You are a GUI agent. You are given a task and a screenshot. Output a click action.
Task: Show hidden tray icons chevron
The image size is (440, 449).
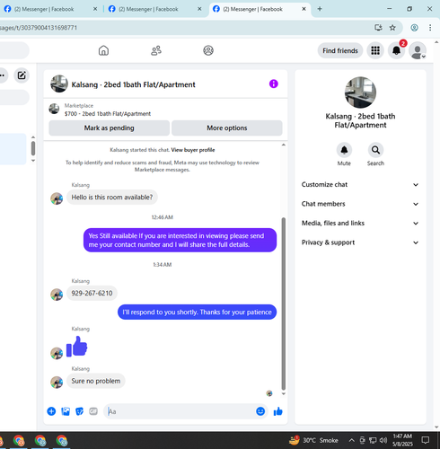click(x=352, y=440)
